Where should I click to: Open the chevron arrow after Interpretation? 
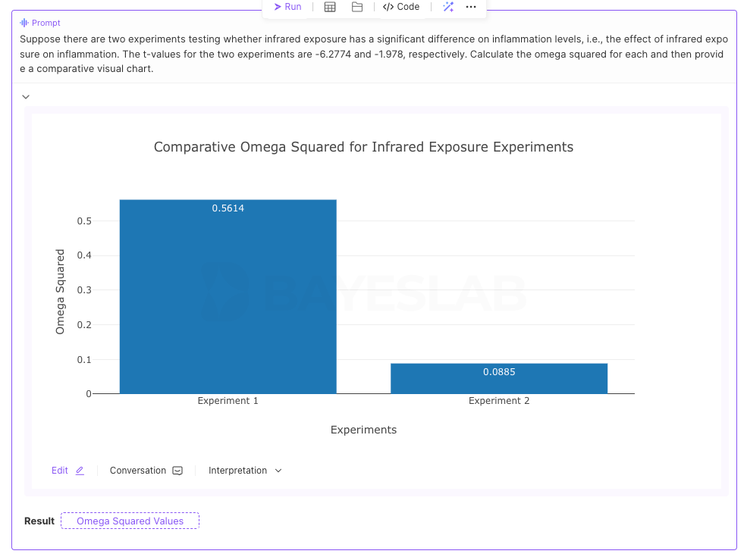click(x=278, y=471)
